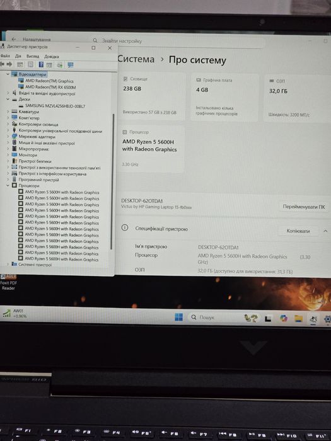Expand Мережеві адаптери node
Viewport: 331px width, 441px height.
pos(8,137)
